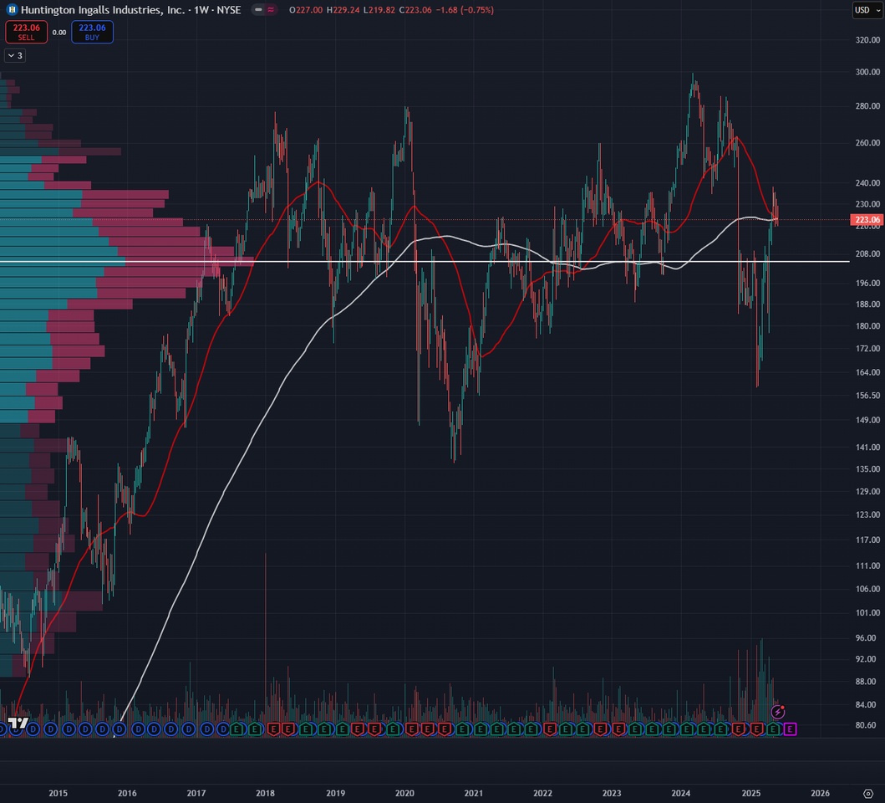Click the change value −1.68 (−0.75%)
This screenshot has width=885, height=803.
pos(465,10)
